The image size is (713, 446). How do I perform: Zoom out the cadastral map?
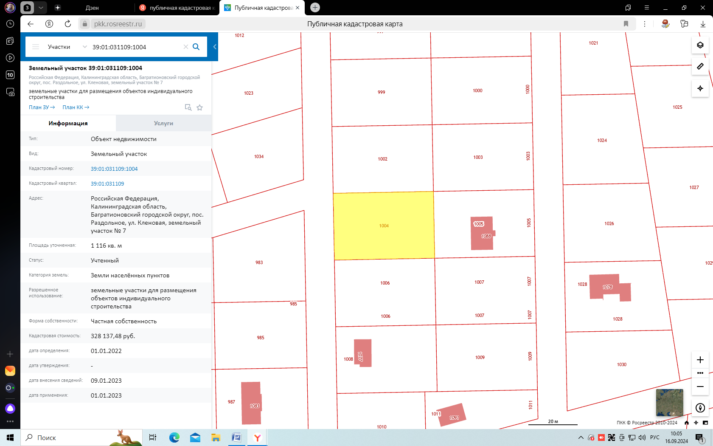[x=700, y=387]
